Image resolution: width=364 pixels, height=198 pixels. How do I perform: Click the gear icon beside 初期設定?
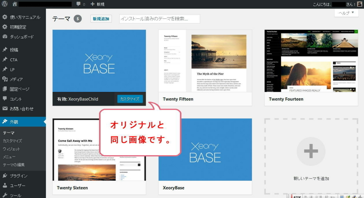point(5,27)
